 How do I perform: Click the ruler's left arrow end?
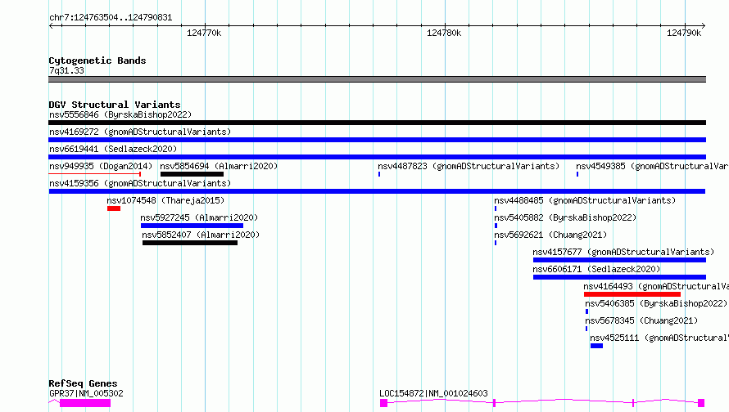pos(51,26)
